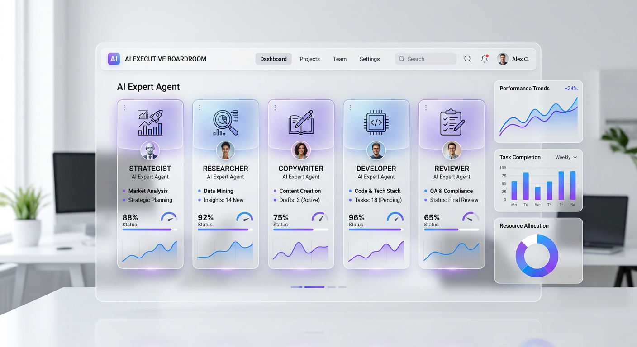The image size is (637, 347).
Task: Click the Strategist 88% status progress bar
Action: point(150,230)
